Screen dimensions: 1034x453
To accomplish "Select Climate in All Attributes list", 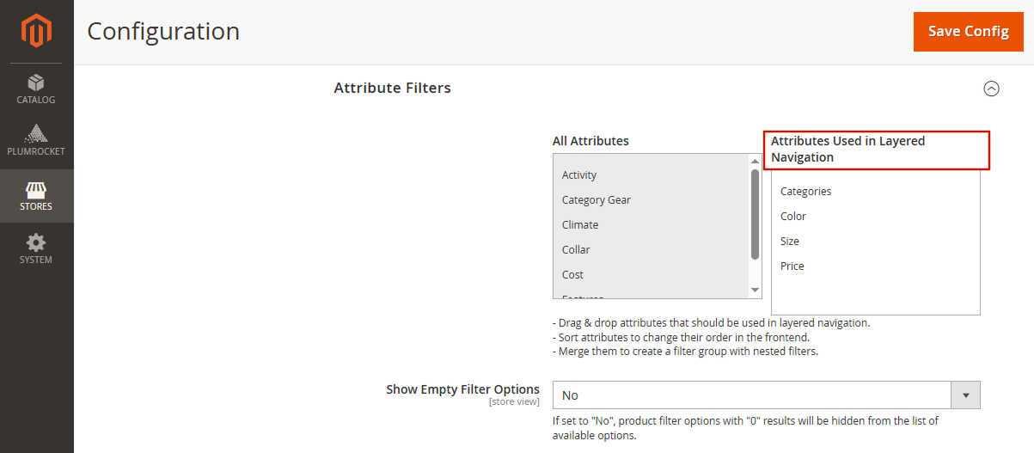I will coord(580,225).
